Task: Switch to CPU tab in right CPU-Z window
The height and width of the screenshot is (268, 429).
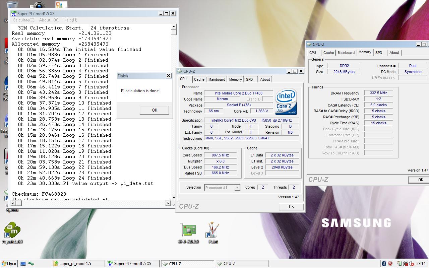Action: 313,53
